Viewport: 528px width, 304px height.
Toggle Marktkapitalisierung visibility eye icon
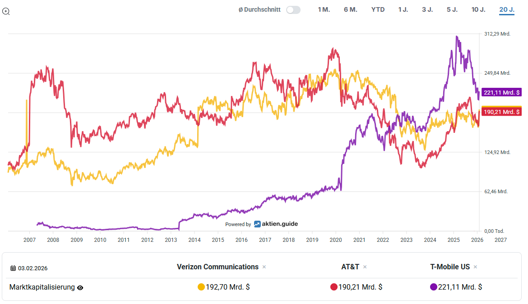click(80, 287)
